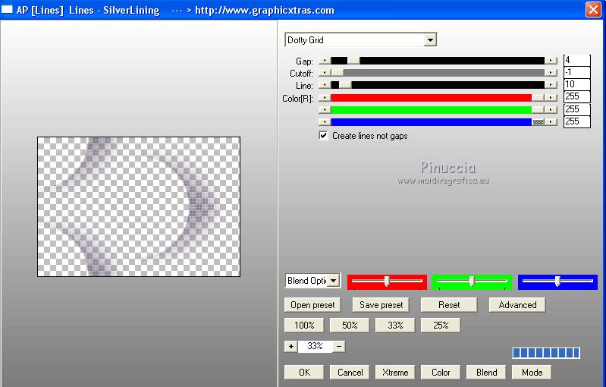Click Color button
Image resolution: width=606 pixels, height=387 pixels.
point(441,373)
